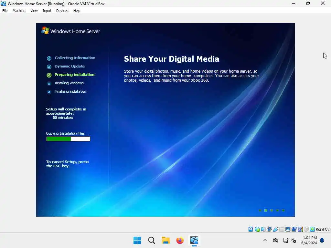Click the Finalizing installation step bullet
Viewport: 331px width, 248px height.
coord(49,92)
